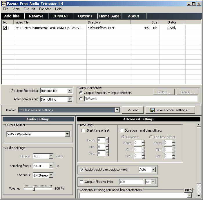Select the End time offset radio button
Viewport: 203px width, 200px height.
[x=151, y=137]
